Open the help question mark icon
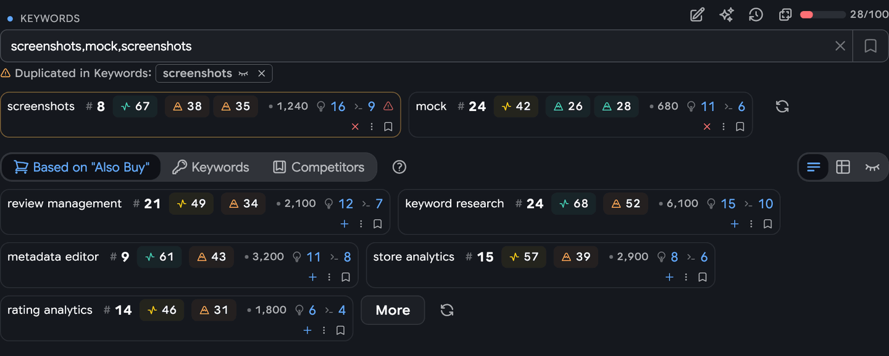The height and width of the screenshot is (356, 889). click(x=399, y=167)
